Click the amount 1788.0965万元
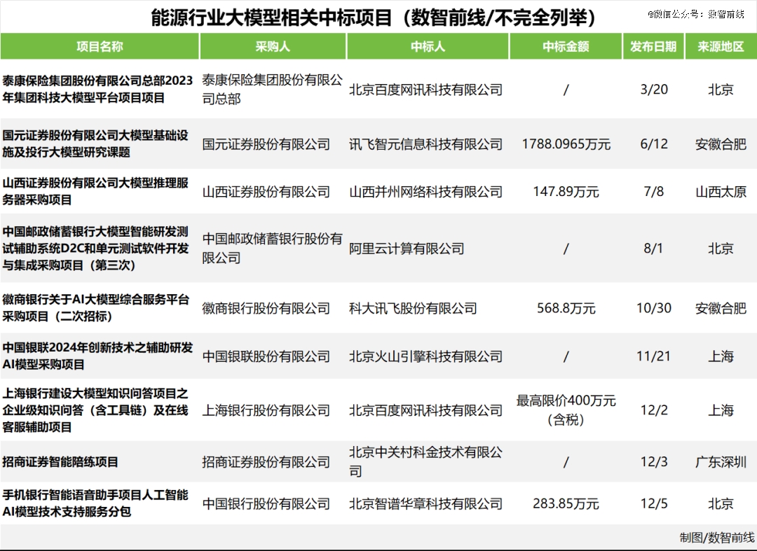 pyautogui.click(x=566, y=144)
